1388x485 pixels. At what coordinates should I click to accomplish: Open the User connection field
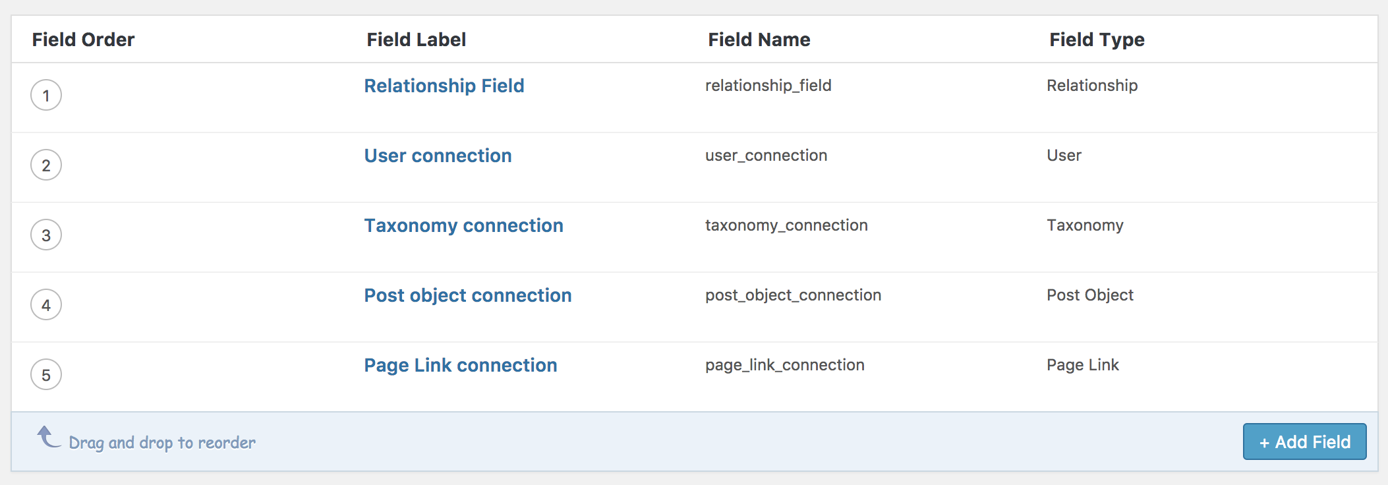click(x=438, y=156)
